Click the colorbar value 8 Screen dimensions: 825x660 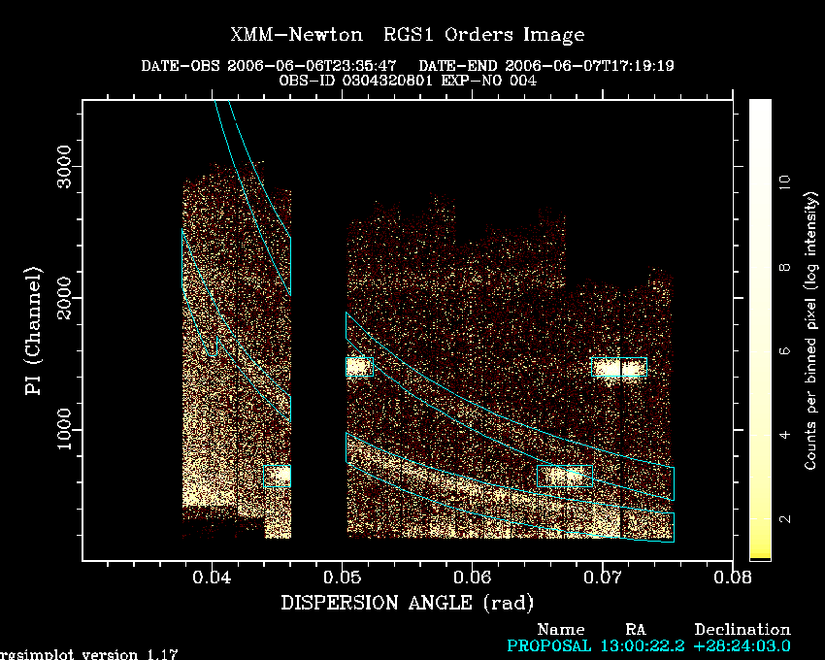[x=784, y=267]
